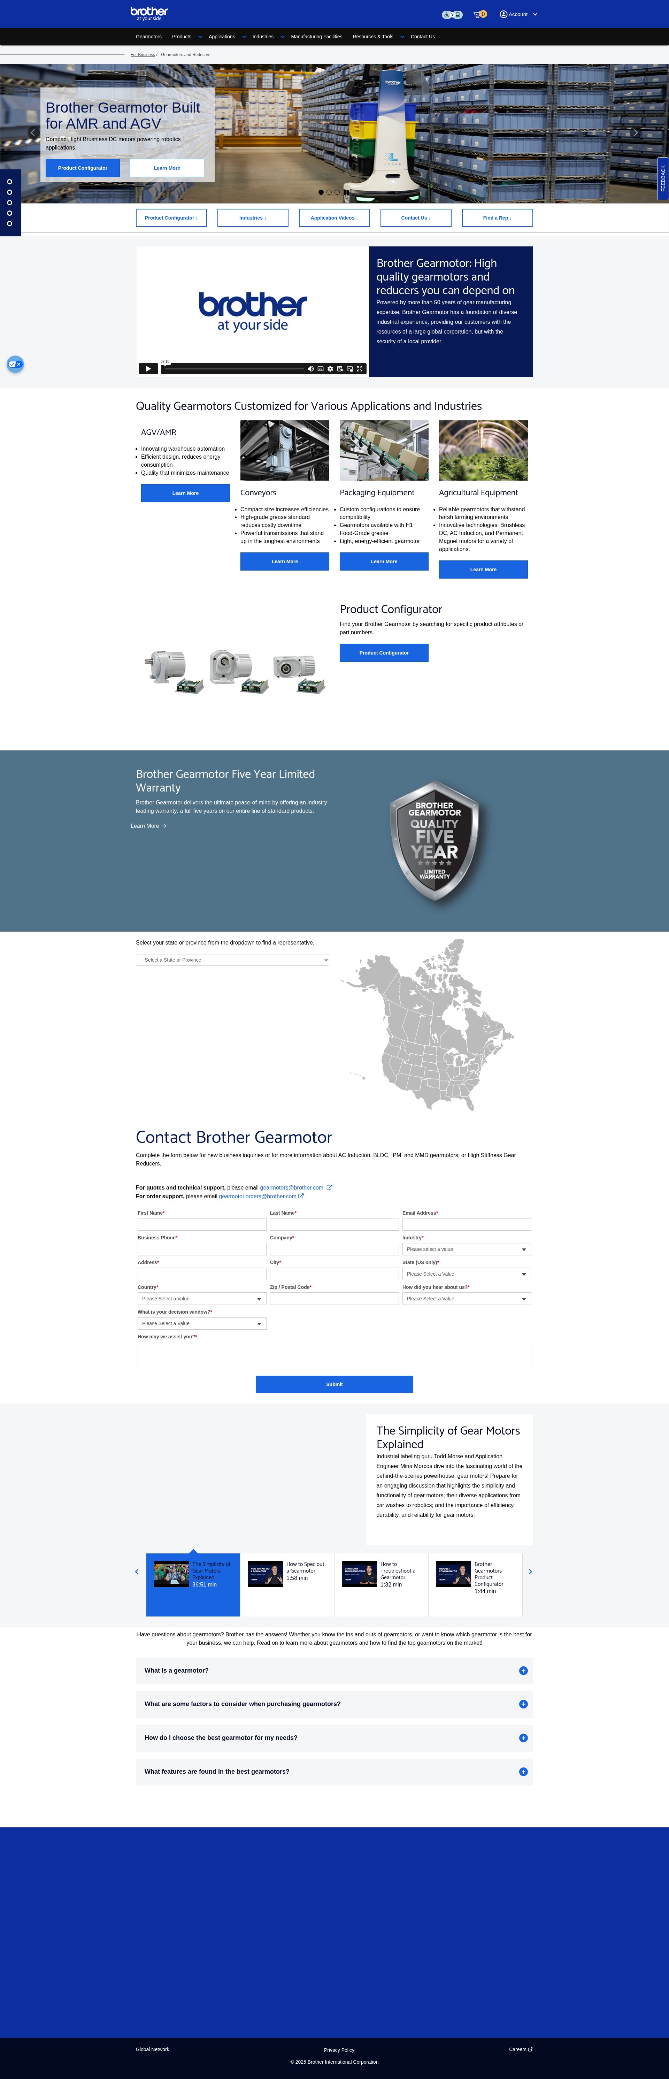669x2079 pixels.
Task: Click external link icon beside gearmotor.orders email
Action: tap(301, 1196)
